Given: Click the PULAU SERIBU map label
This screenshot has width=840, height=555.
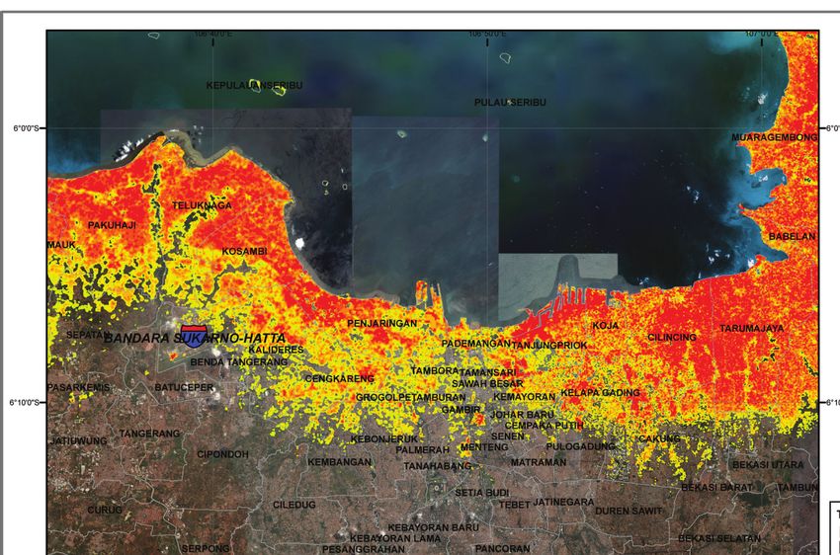Looking at the screenshot, I should pyautogui.click(x=510, y=103).
